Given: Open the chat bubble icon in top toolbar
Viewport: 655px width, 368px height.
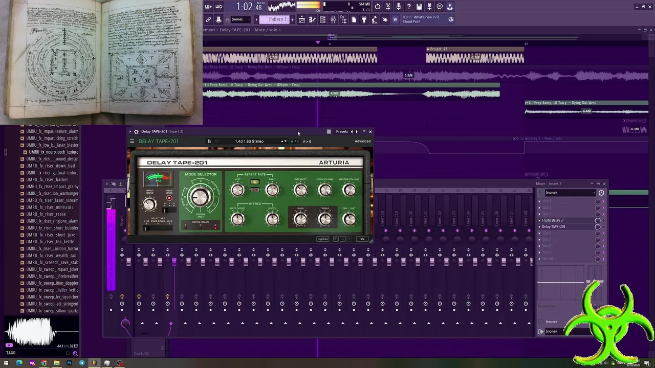Looking at the screenshot, I should [x=440, y=7].
